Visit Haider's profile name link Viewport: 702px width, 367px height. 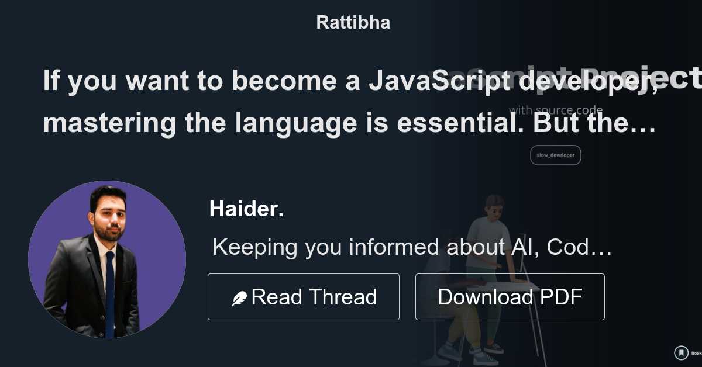(246, 209)
